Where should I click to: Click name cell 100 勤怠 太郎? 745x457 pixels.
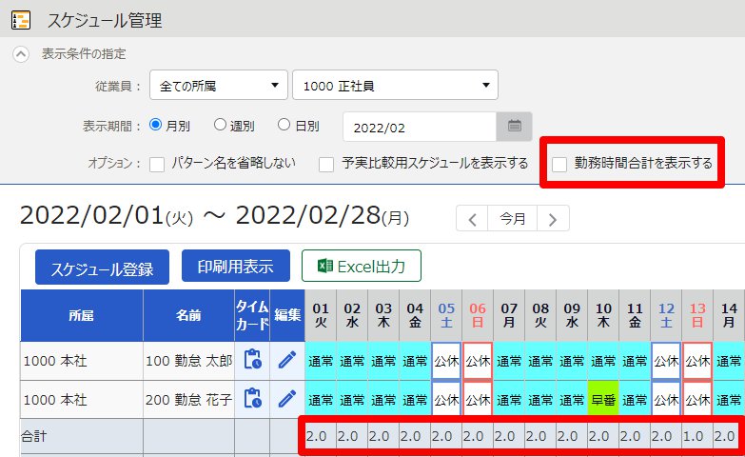188,361
